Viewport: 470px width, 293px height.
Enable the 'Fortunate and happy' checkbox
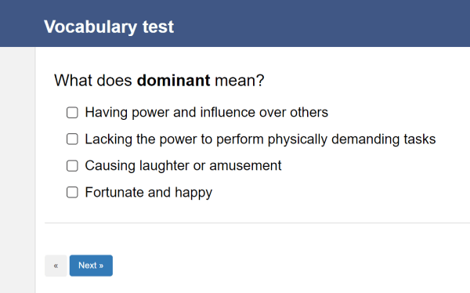(x=72, y=192)
